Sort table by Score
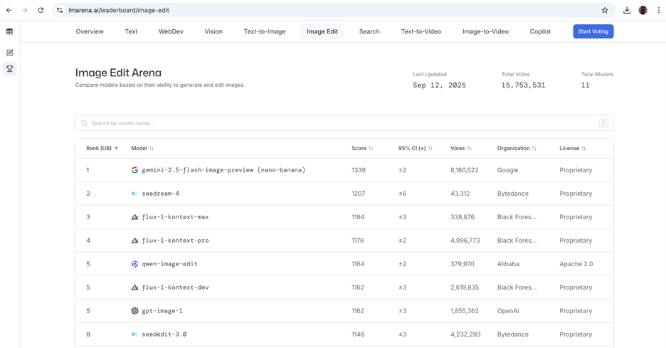 [x=362, y=148]
